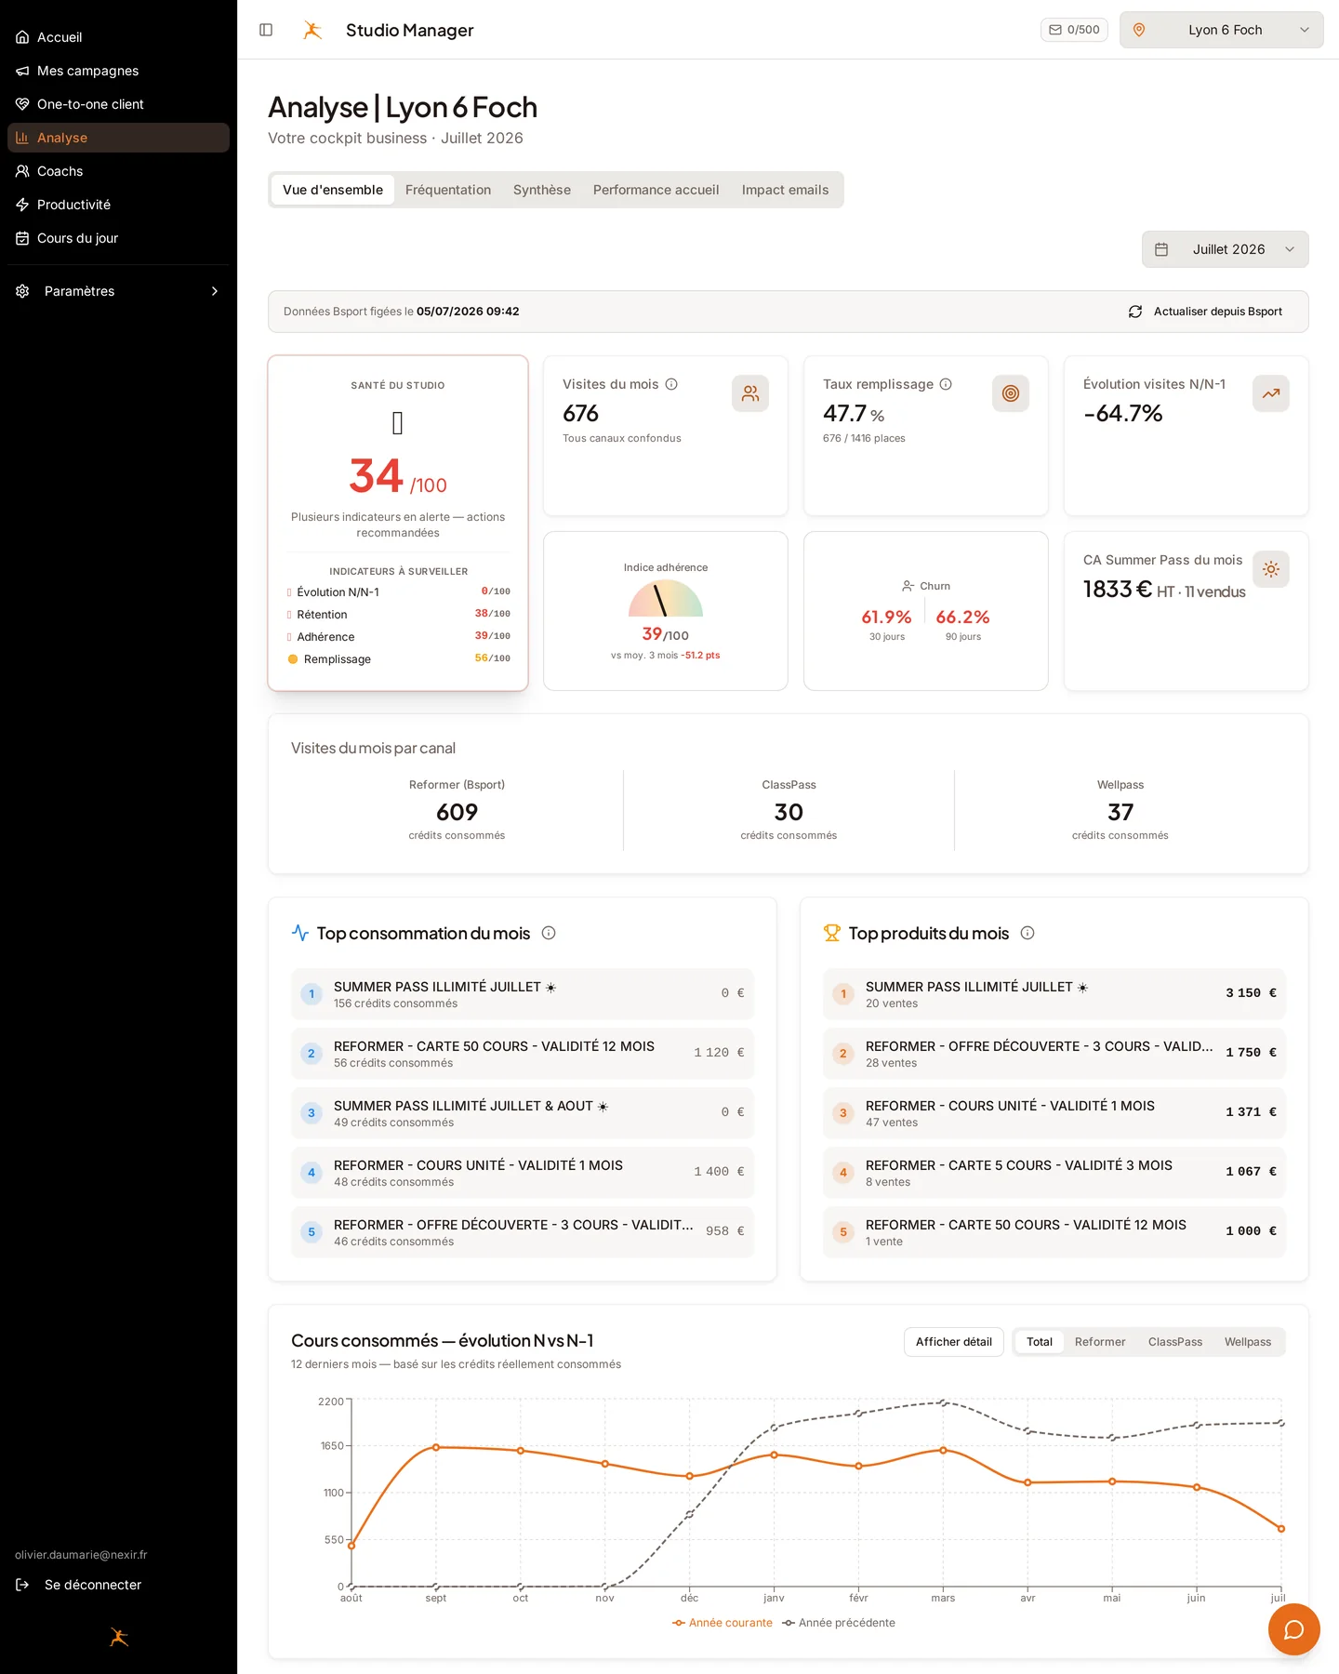Open the Coachs page
Image resolution: width=1339 pixels, height=1674 pixels.
pyautogui.click(x=118, y=171)
